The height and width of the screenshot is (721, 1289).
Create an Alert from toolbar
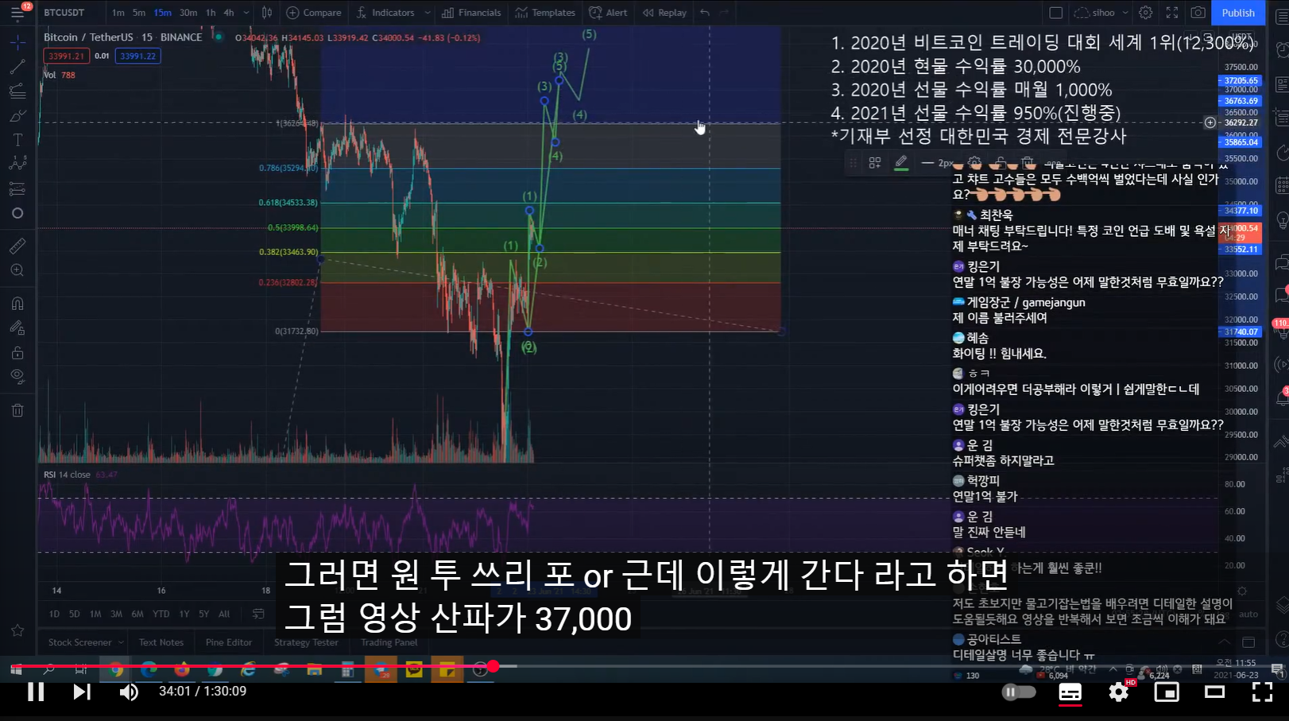(x=608, y=13)
